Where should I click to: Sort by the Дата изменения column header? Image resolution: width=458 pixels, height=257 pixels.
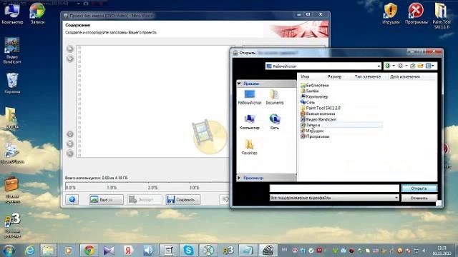(405, 76)
